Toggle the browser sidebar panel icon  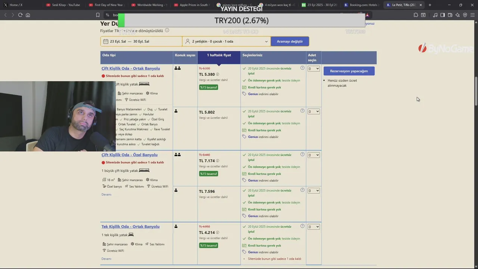(443, 15)
